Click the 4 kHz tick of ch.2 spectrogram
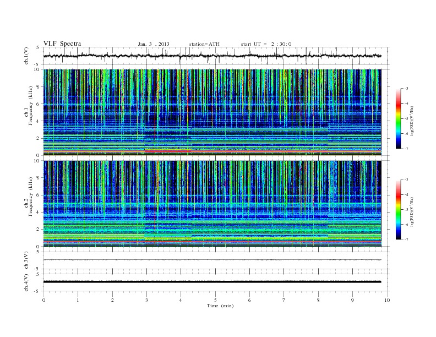Image resolution: width=436 pixels, height=337 pixels. coord(38,213)
